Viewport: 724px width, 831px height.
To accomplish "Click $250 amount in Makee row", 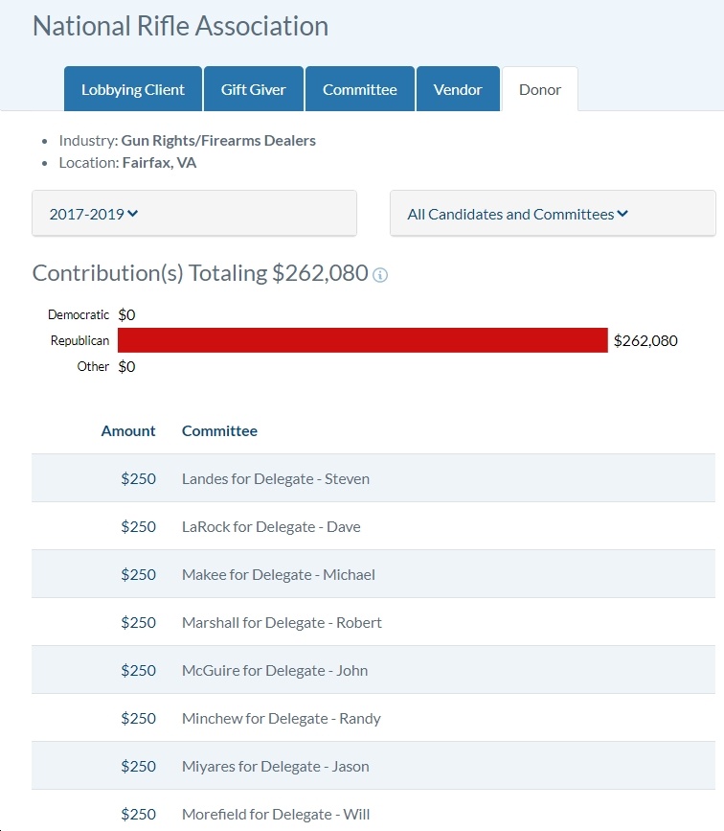I will [139, 574].
